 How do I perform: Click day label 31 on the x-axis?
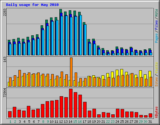pos(150,122)
